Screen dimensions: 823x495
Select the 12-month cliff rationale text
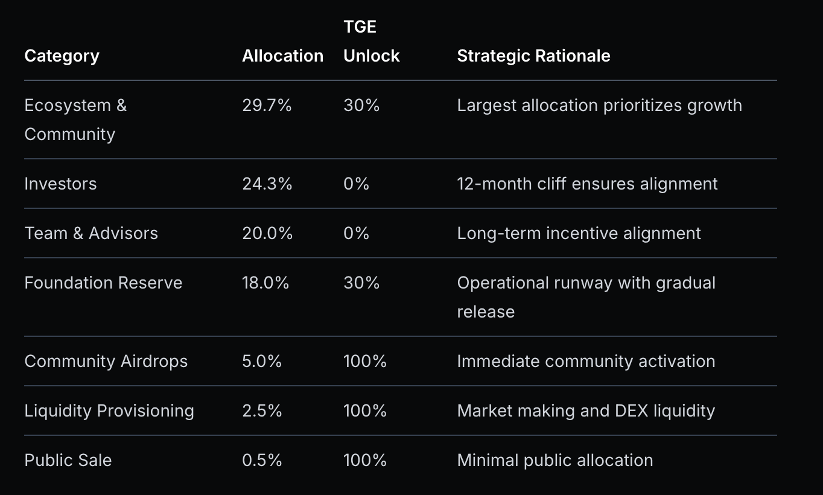tap(587, 184)
